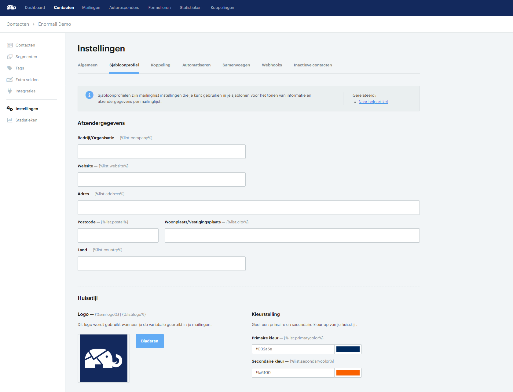This screenshot has height=392, width=513.
Task: Open Contacten in top navigation
Action: pyautogui.click(x=64, y=7)
